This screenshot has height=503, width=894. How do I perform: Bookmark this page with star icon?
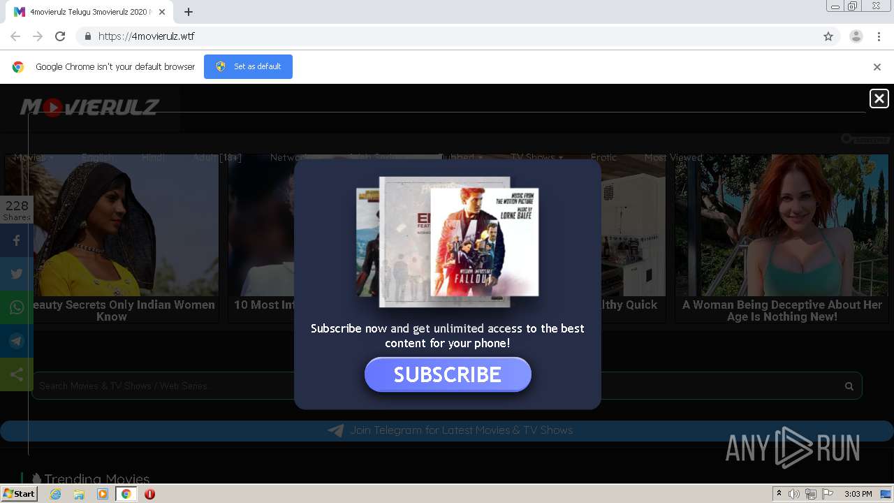click(828, 36)
